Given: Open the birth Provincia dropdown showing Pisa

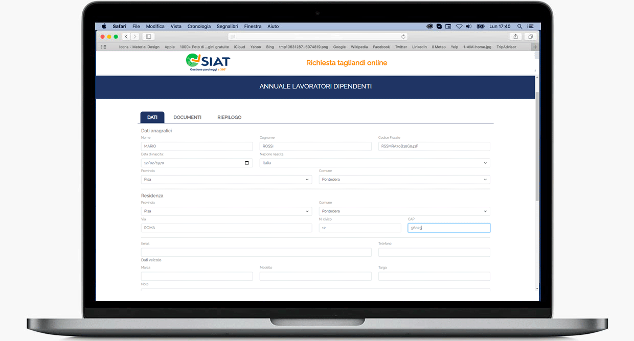Looking at the screenshot, I should [227, 180].
